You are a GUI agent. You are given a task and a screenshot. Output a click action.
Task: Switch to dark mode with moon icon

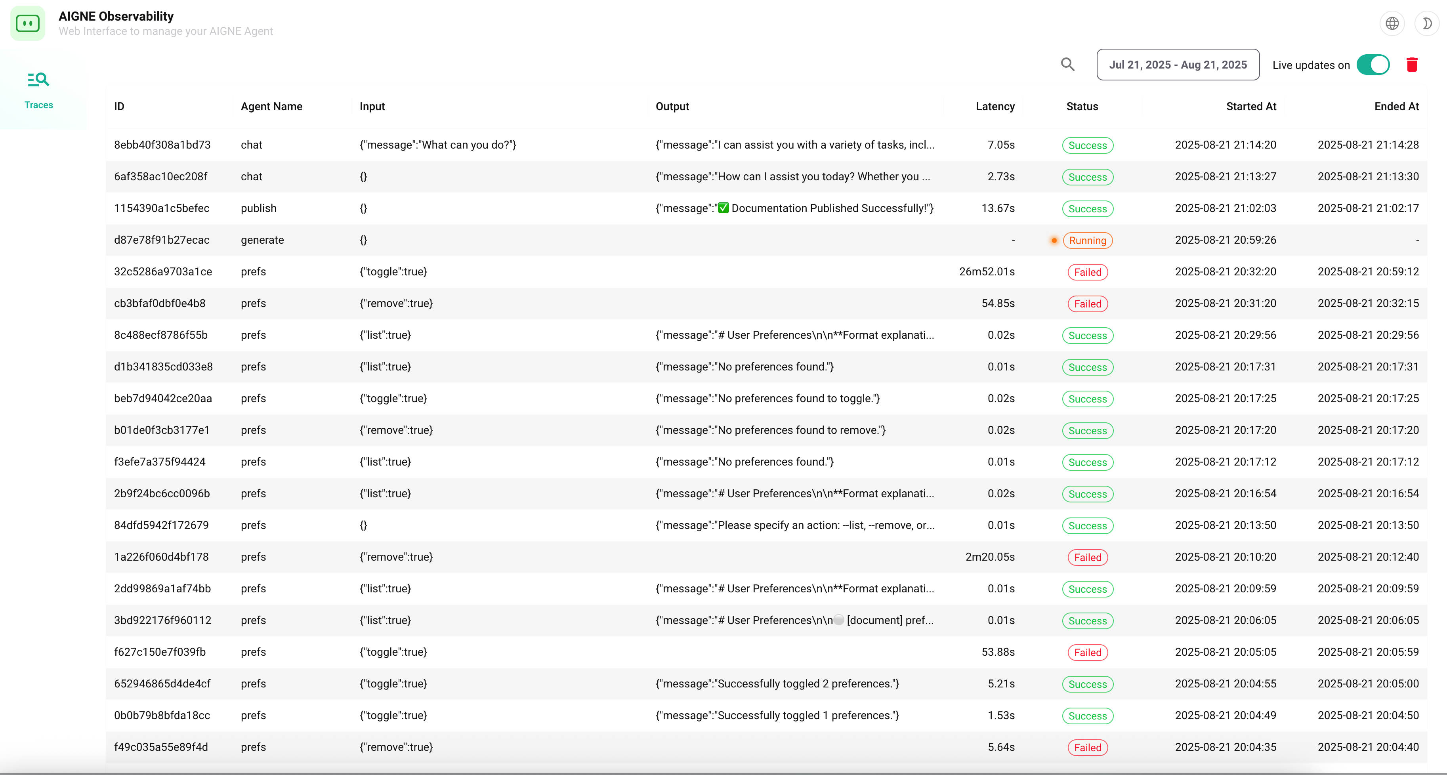(x=1427, y=23)
